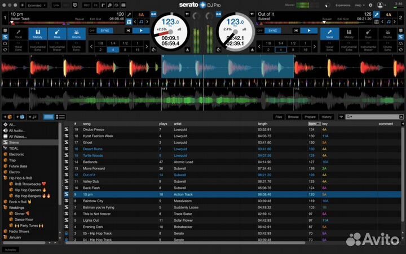
Task: Open Expansions in top bar
Action: [343, 5]
